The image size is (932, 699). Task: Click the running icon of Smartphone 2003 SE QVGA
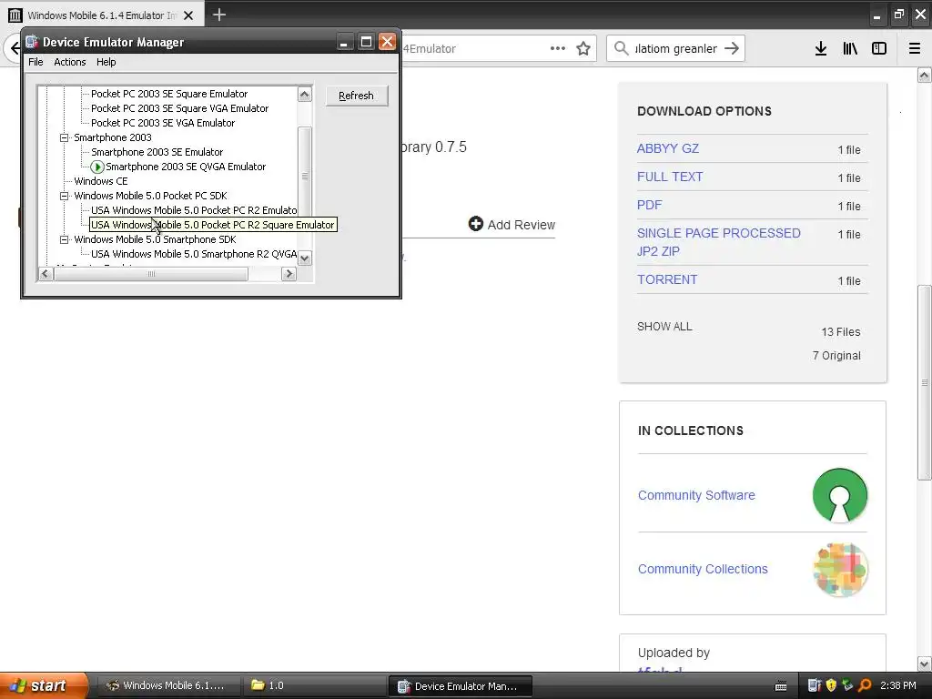[96, 167]
